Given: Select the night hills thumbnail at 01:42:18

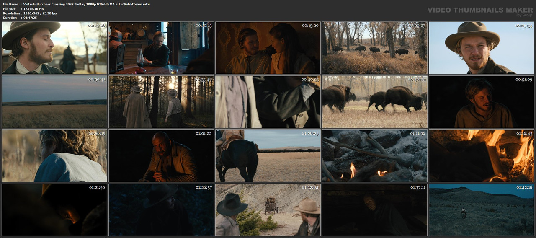Looking at the screenshot, I should coord(482,210).
